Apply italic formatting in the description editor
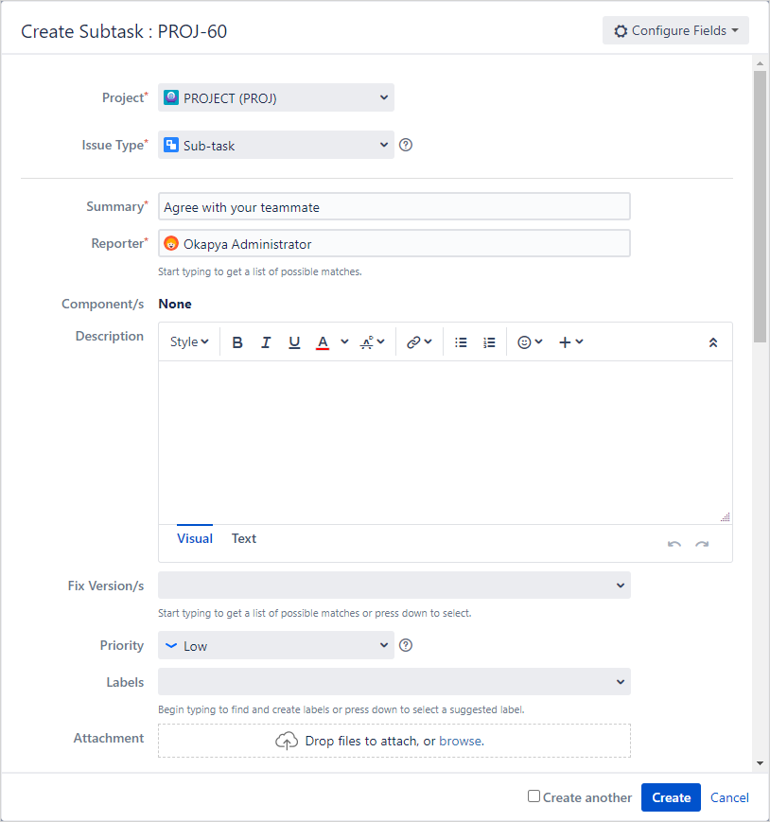The width and height of the screenshot is (770, 822). pos(266,341)
